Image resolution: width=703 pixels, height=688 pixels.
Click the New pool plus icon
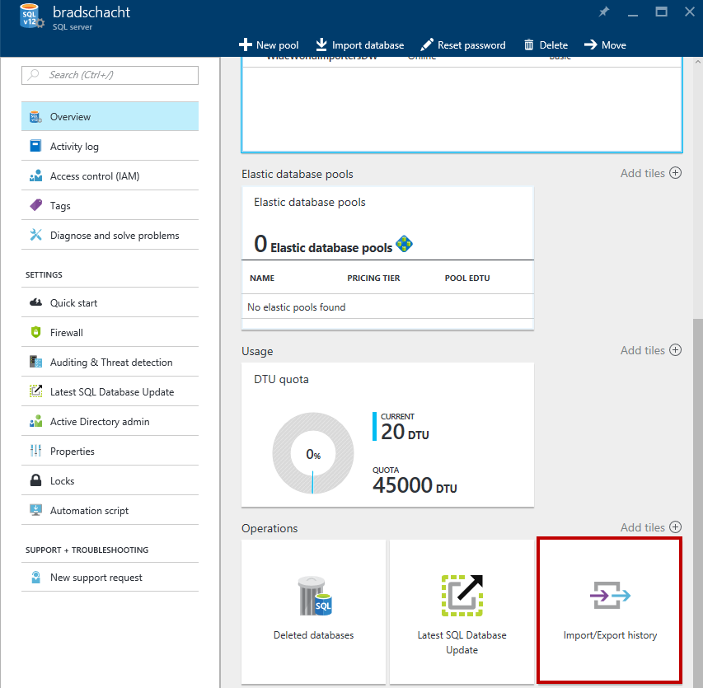tap(246, 44)
